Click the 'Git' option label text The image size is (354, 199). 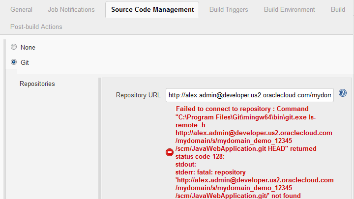(x=25, y=62)
